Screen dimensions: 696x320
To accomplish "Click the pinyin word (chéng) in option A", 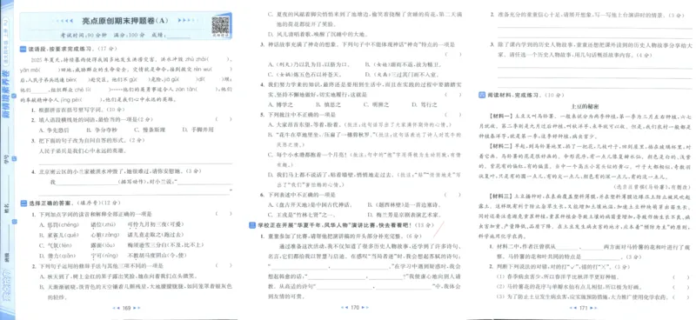I will tap(70, 224).
